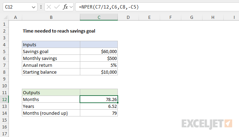Select row 7 header
Screen dimensions: 239x137
tap(4, 65)
